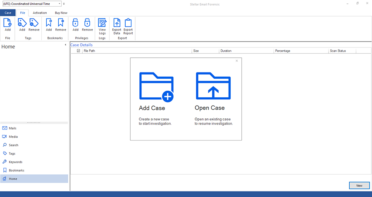372x197 pixels.
Task: Click Add in the Privileges group
Action: coord(76,25)
